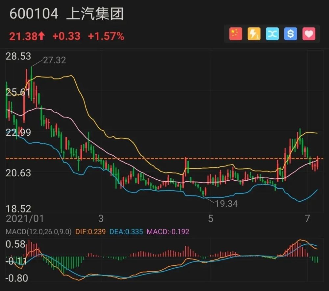
Task: Tap the red up arrow beside price
Action: tap(41, 36)
